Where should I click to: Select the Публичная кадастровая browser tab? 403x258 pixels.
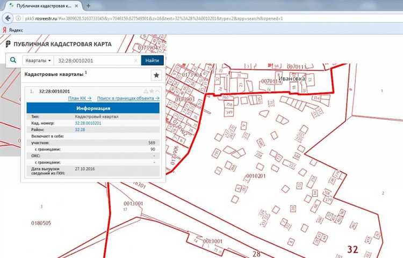coord(44,6)
